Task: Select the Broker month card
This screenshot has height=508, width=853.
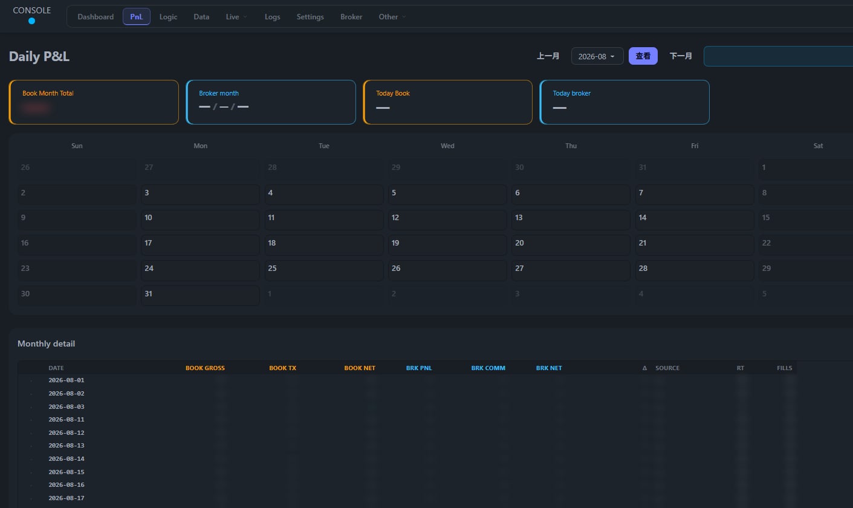Action: (x=271, y=102)
